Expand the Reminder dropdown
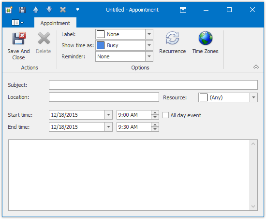The height and width of the screenshot is (219, 266). pyautogui.click(x=149, y=56)
